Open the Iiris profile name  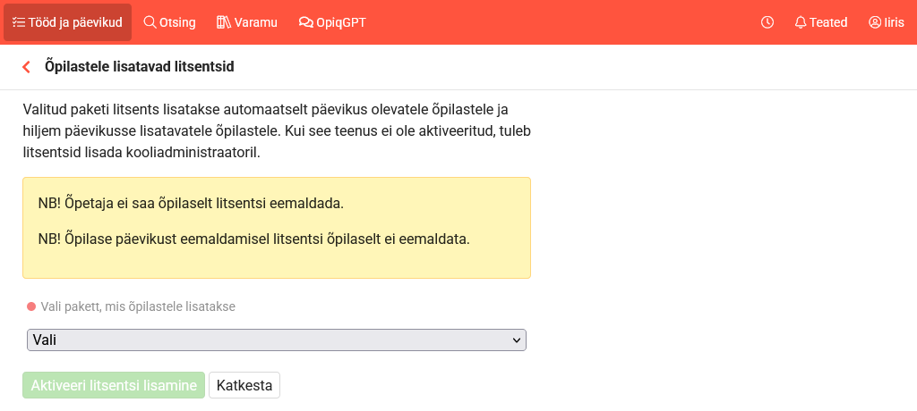(894, 22)
